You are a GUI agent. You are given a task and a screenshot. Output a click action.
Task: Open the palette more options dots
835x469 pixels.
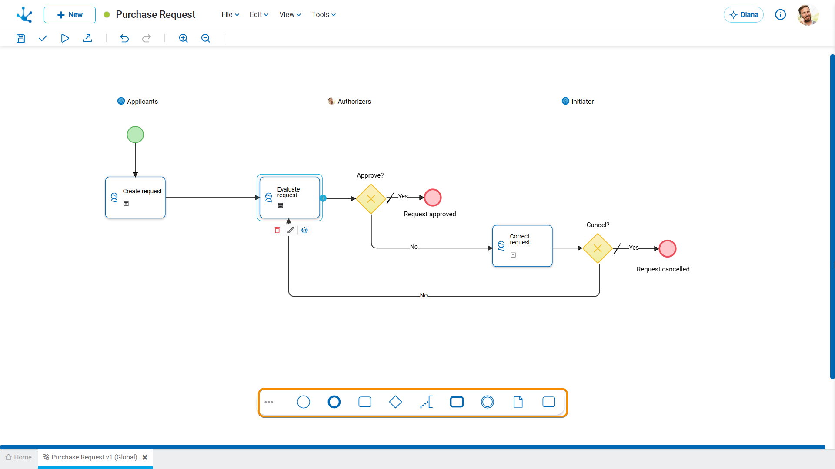[x=269, y=402]
